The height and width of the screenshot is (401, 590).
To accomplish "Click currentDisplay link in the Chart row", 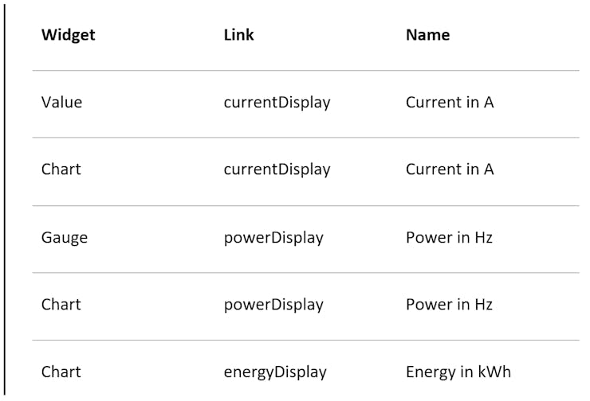I will (x=277, y=169).
